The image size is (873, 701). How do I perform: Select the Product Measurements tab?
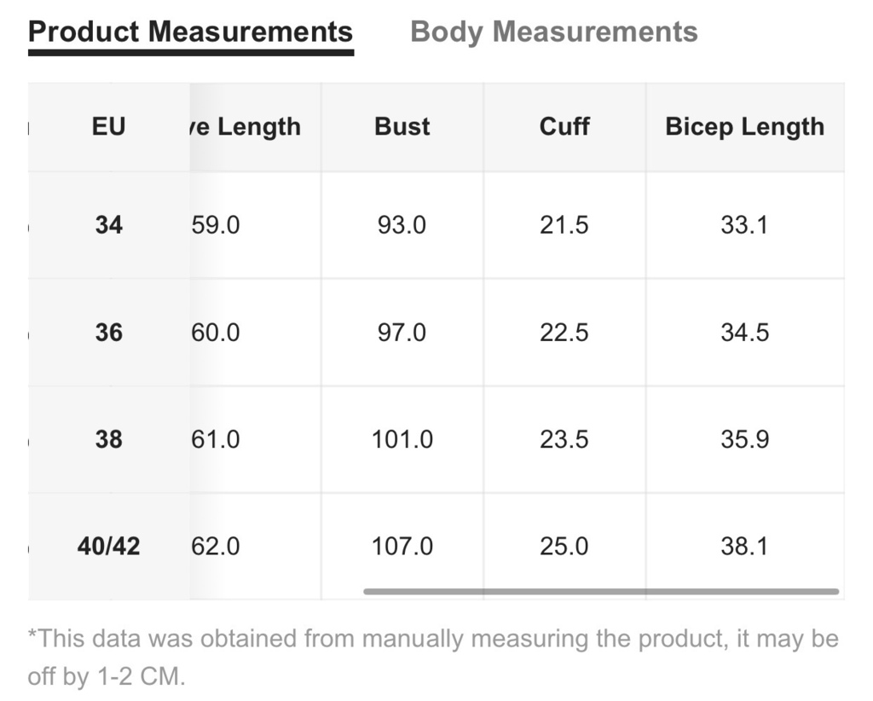click(190, 32)
